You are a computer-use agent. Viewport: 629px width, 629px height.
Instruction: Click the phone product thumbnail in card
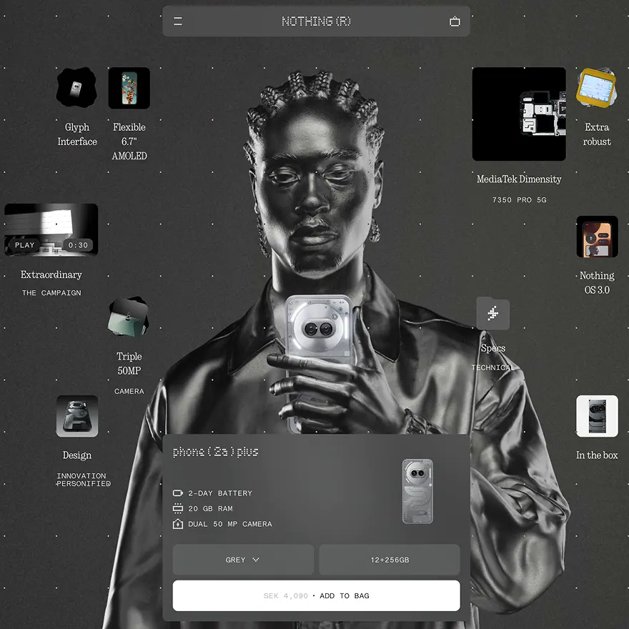point(417,491)
